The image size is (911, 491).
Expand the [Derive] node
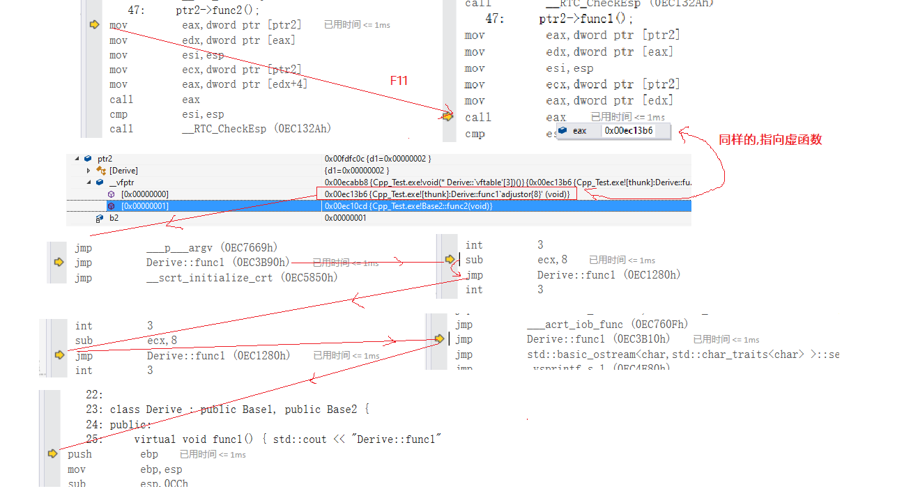click(x=89, y=171)
